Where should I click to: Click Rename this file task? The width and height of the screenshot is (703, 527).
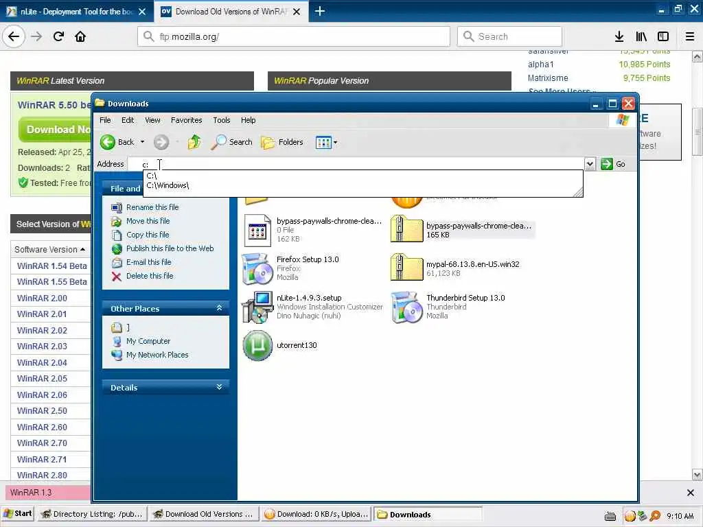pos(152,207)
